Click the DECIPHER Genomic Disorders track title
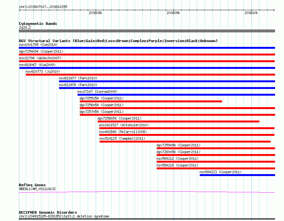 point(48,212)
